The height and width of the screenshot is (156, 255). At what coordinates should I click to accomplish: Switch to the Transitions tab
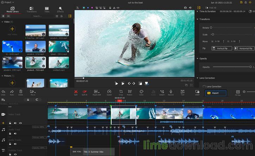tap(31, 9)
